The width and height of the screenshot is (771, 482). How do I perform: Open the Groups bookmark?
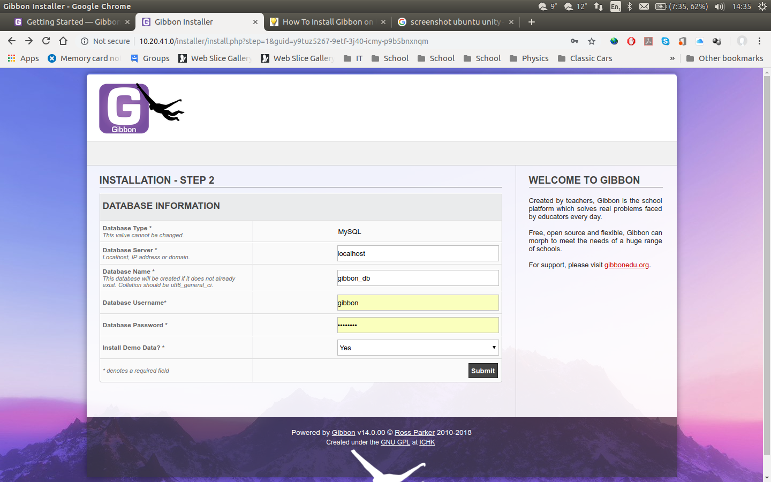[x=150, y=58]
